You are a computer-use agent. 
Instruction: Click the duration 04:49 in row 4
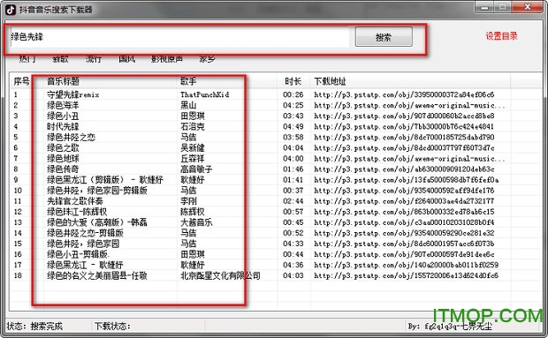point(293,126)
